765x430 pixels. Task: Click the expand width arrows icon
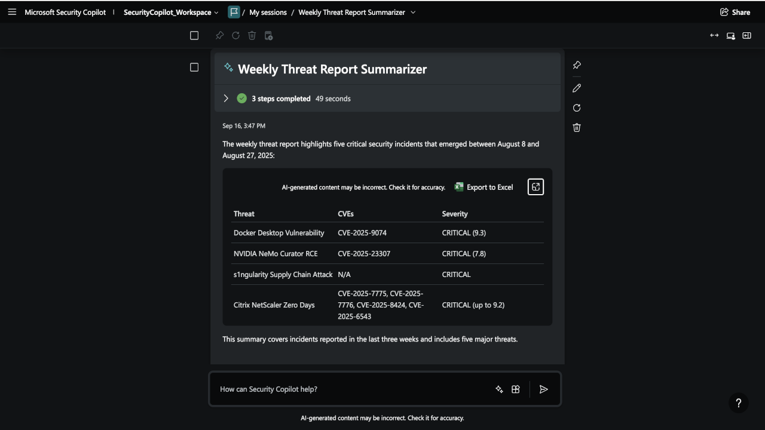[x=714, y=36]
